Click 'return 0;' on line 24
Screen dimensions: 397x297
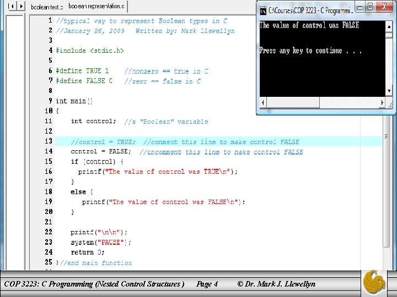87,252
